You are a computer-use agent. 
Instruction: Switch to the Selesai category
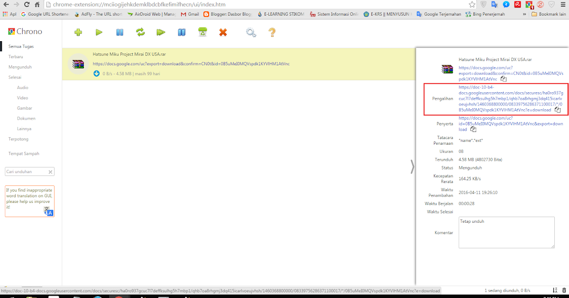tap(16, 77)
